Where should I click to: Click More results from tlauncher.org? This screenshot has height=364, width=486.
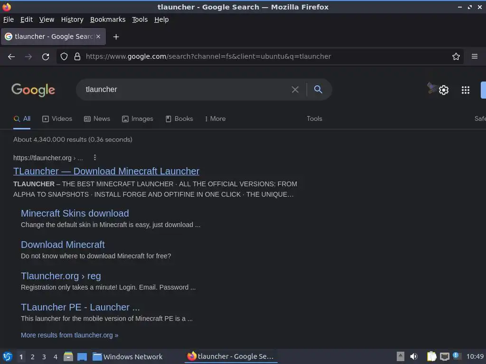click(x=69, y=335)
